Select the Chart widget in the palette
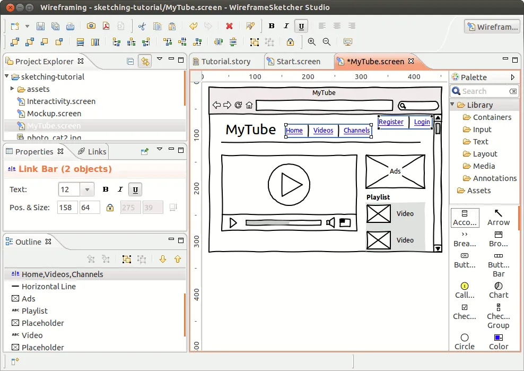Screen dimensions: 524x371 pos(499,291)
